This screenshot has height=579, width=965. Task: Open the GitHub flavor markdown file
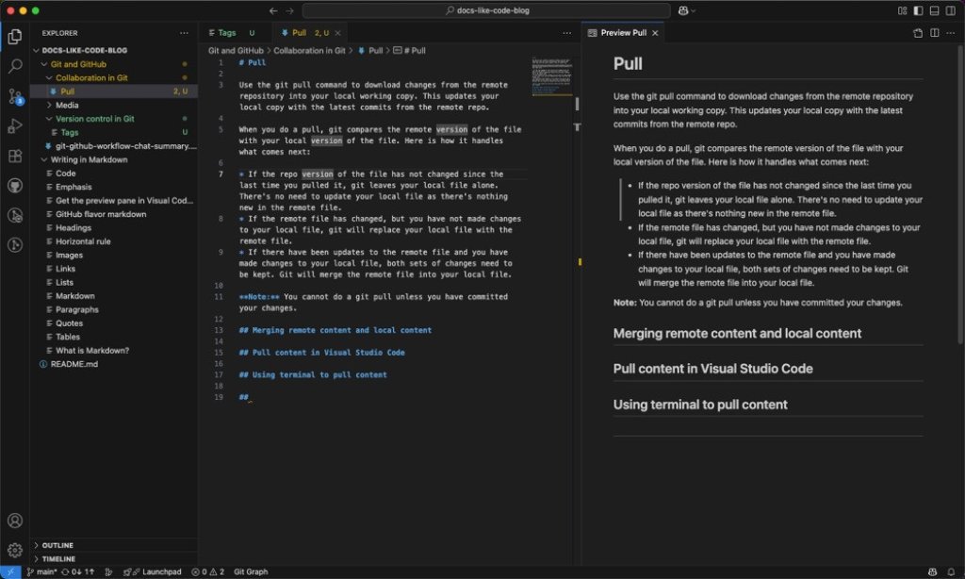point(114,214)
